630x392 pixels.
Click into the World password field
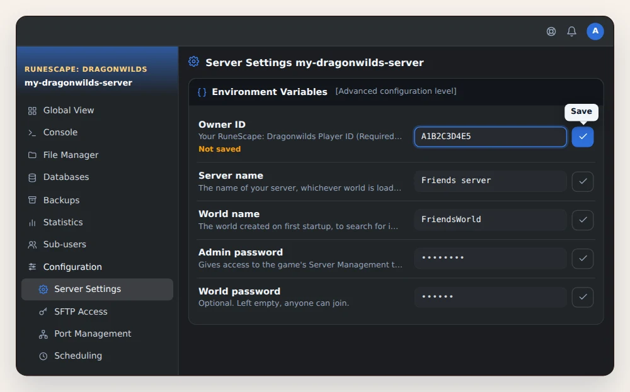point(490,297)
